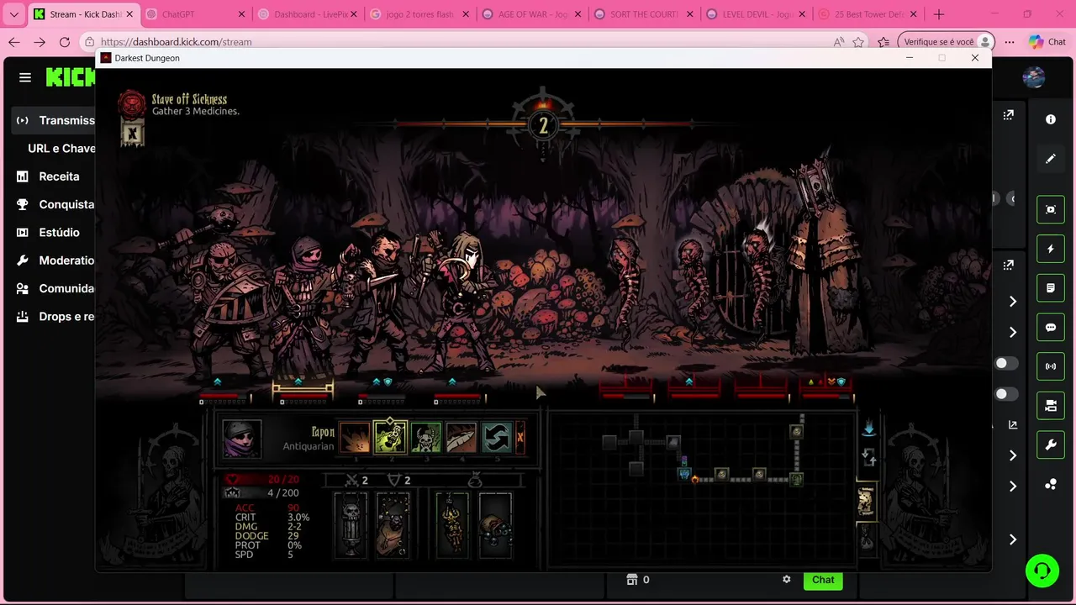Toggle the upper switch in right panel

[x=1006, y=363]
